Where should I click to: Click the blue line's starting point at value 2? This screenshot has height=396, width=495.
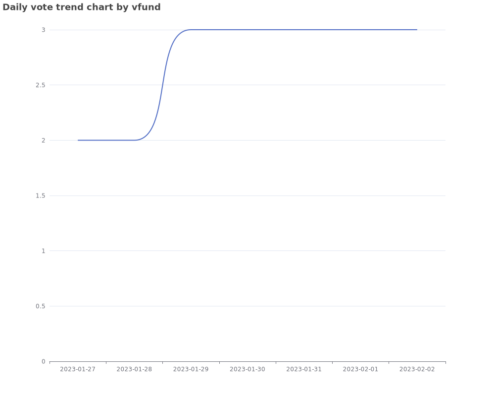78,140
